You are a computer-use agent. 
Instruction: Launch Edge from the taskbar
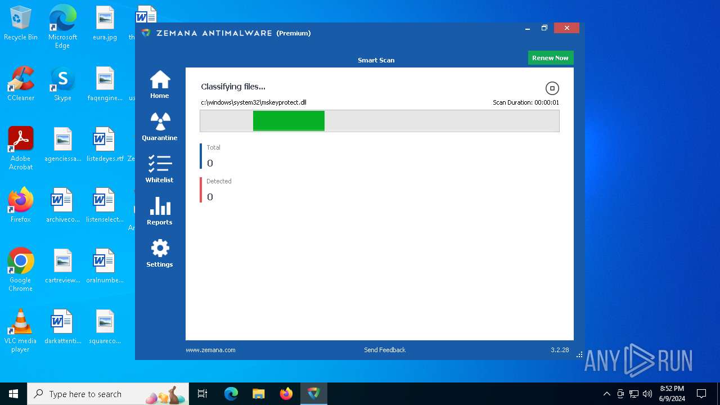[x=231, y=394]
